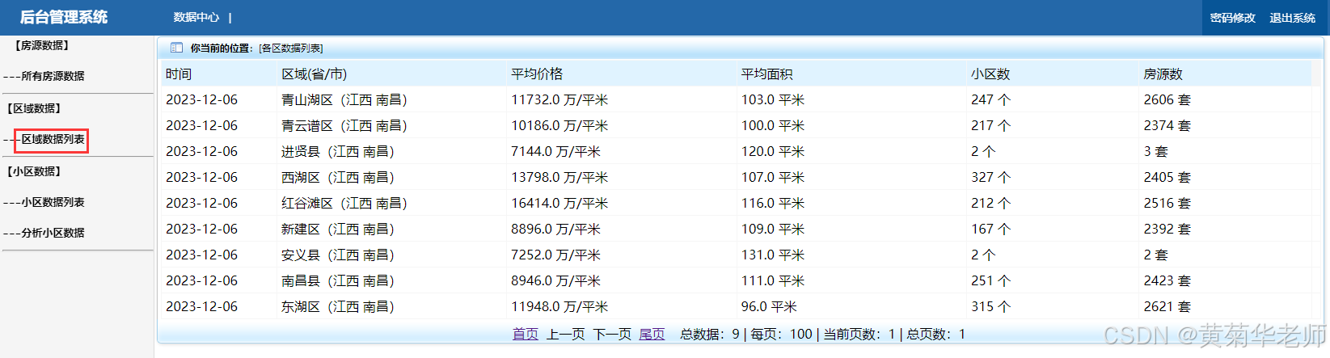1330x358 pixels.
Task: Click price 10186.0 万/平米
Action: tap(559, 125)
